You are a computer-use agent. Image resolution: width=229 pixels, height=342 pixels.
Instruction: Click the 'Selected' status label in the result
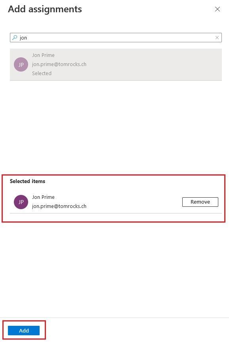(x=42, y=73)
